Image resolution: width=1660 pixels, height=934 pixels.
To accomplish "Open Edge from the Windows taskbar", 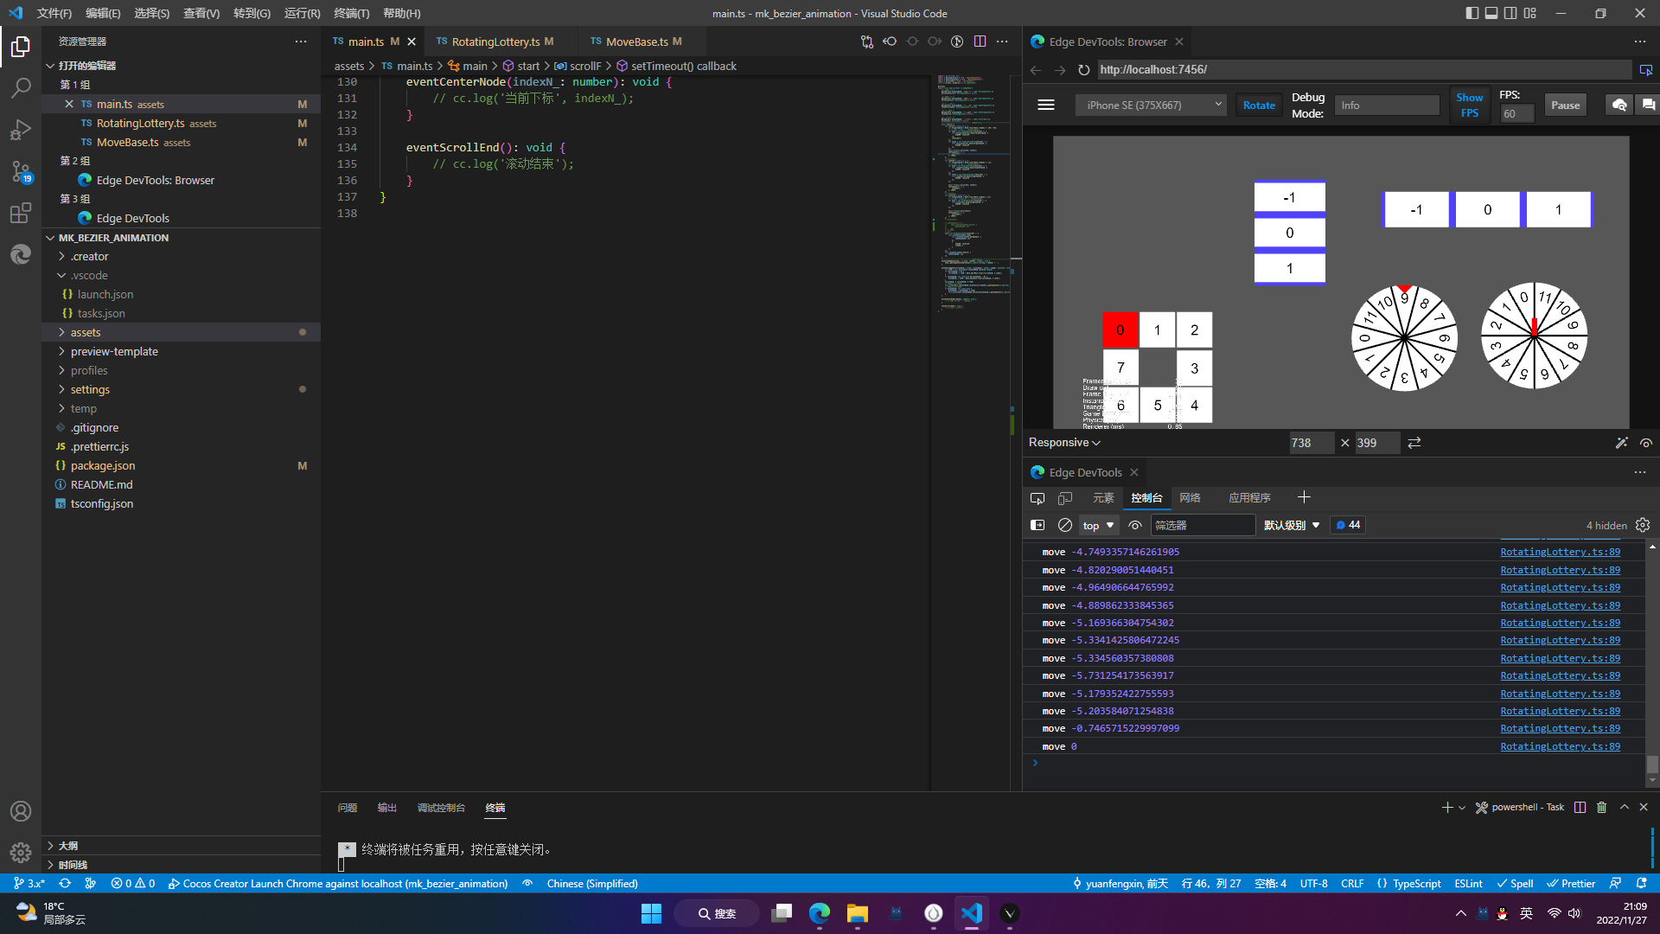I will pyautogui.click(x=819, y=913).
